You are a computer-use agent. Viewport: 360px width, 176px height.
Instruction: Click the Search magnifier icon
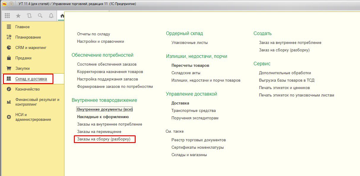click(40, 16)
